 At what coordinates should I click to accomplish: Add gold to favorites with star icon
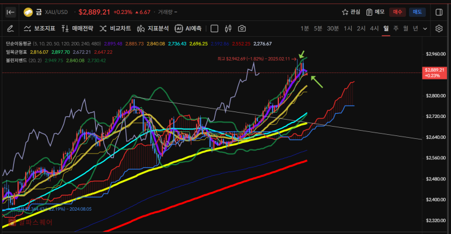(345, 12)
